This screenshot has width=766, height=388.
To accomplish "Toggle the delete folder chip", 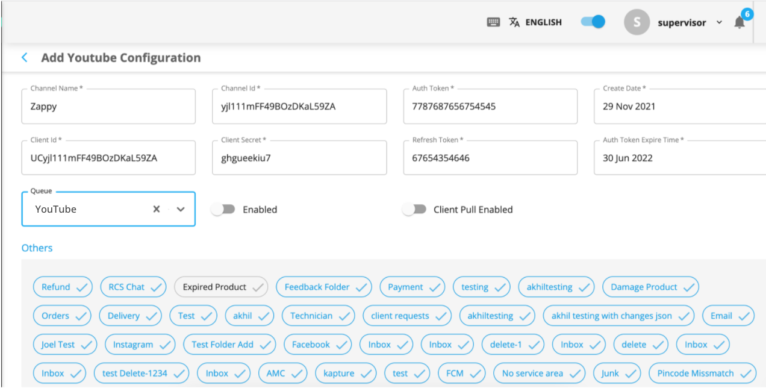I will tap(641, 345).
